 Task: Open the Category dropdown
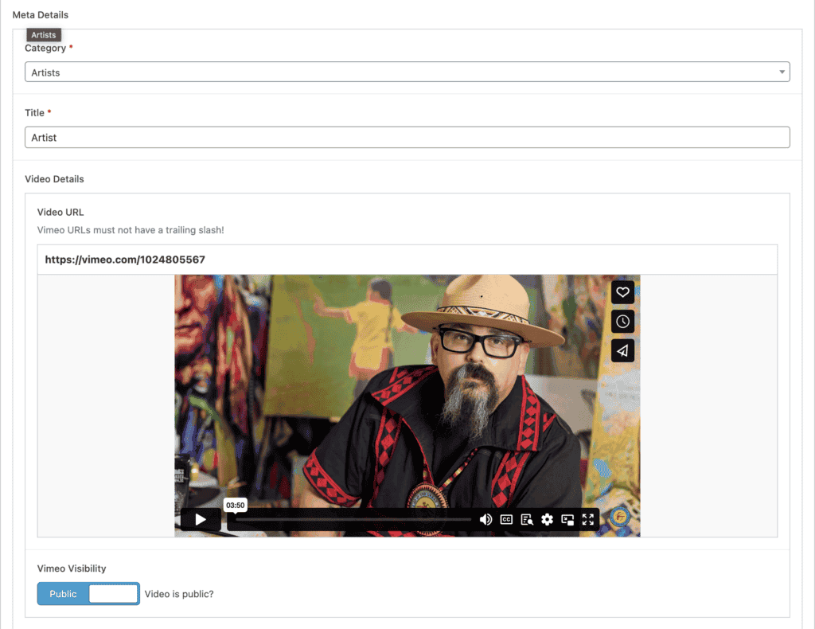[x=407, y=72]
